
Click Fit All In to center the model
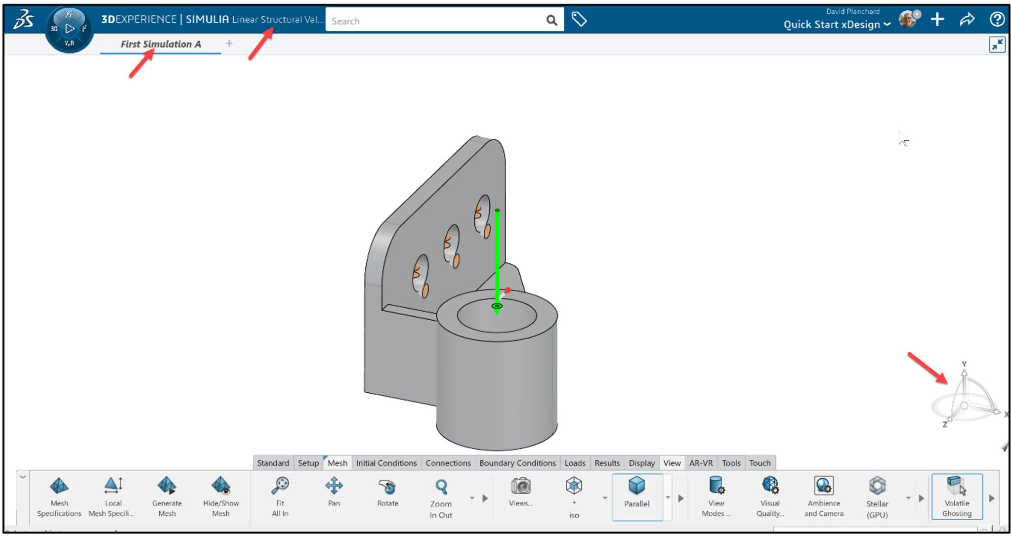click(x=280, y=496)
